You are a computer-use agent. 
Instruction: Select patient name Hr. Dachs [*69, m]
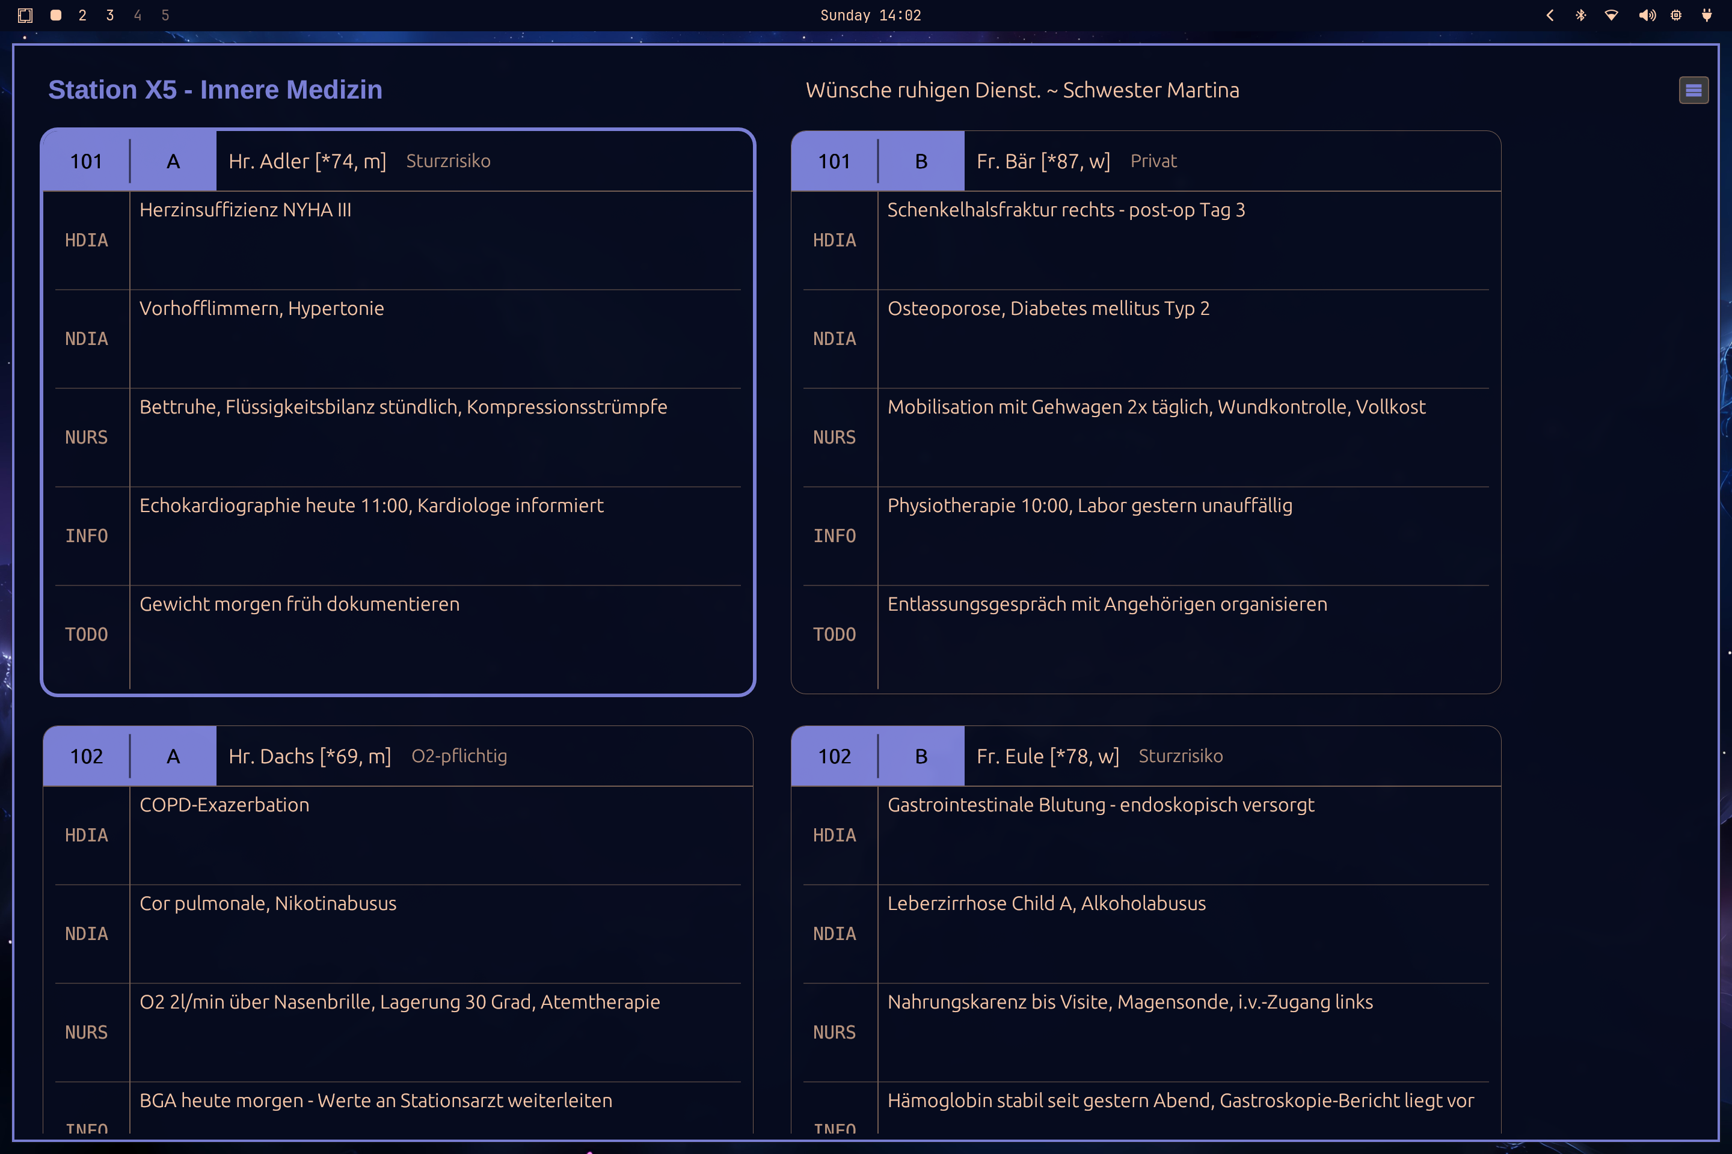(309, 756)
